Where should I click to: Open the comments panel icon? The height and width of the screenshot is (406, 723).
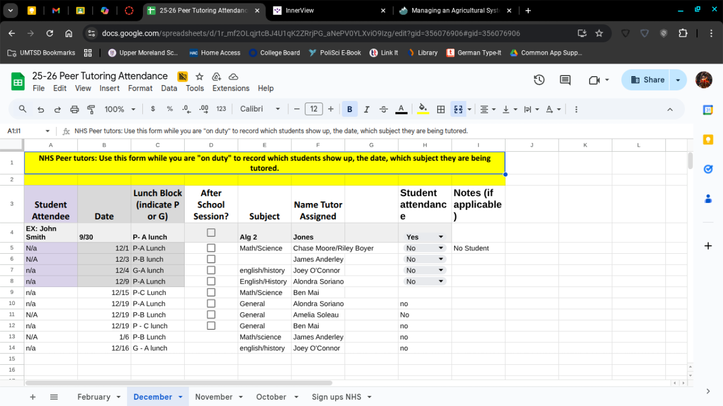pos(565,80)
